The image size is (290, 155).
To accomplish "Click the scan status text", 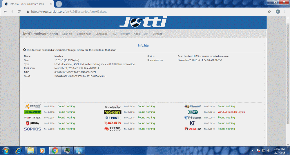I will (204, 56).
